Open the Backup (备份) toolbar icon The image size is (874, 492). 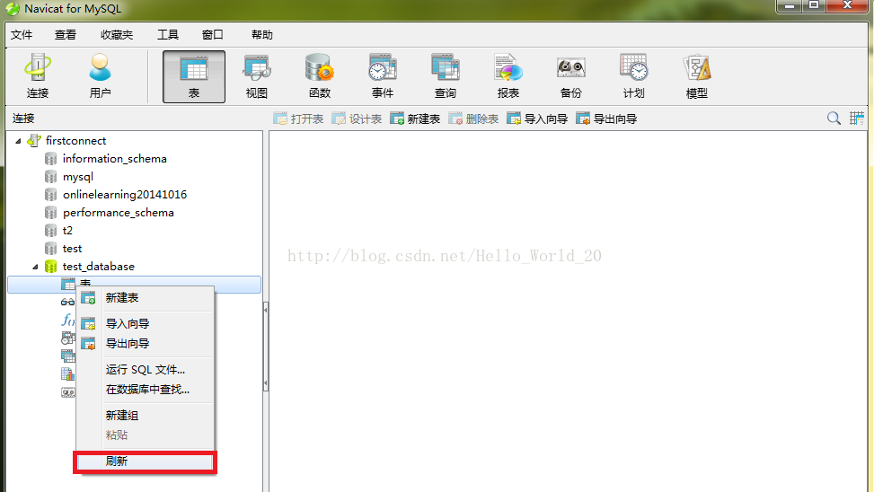click(570, 76)
